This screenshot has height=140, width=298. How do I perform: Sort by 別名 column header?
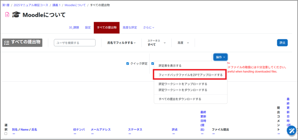point(15,130)
